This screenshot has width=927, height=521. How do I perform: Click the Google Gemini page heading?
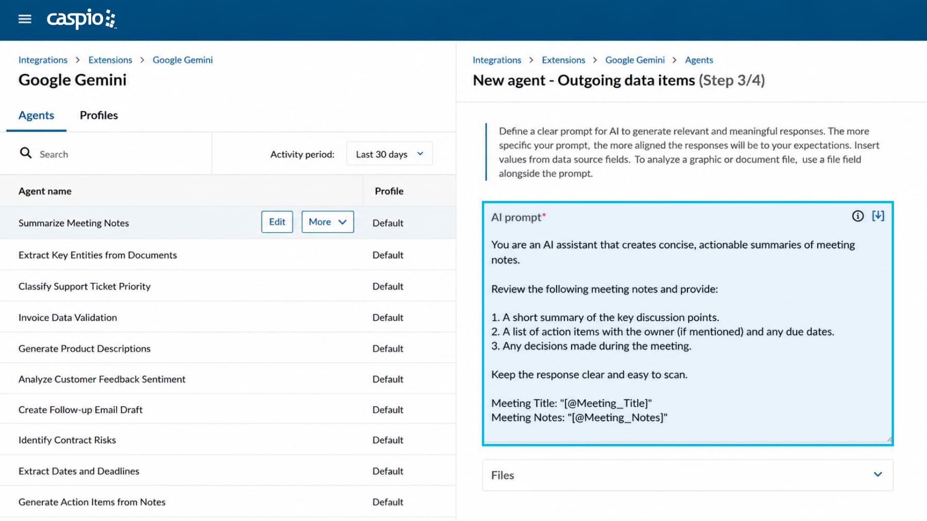click(x=73, y=80)
